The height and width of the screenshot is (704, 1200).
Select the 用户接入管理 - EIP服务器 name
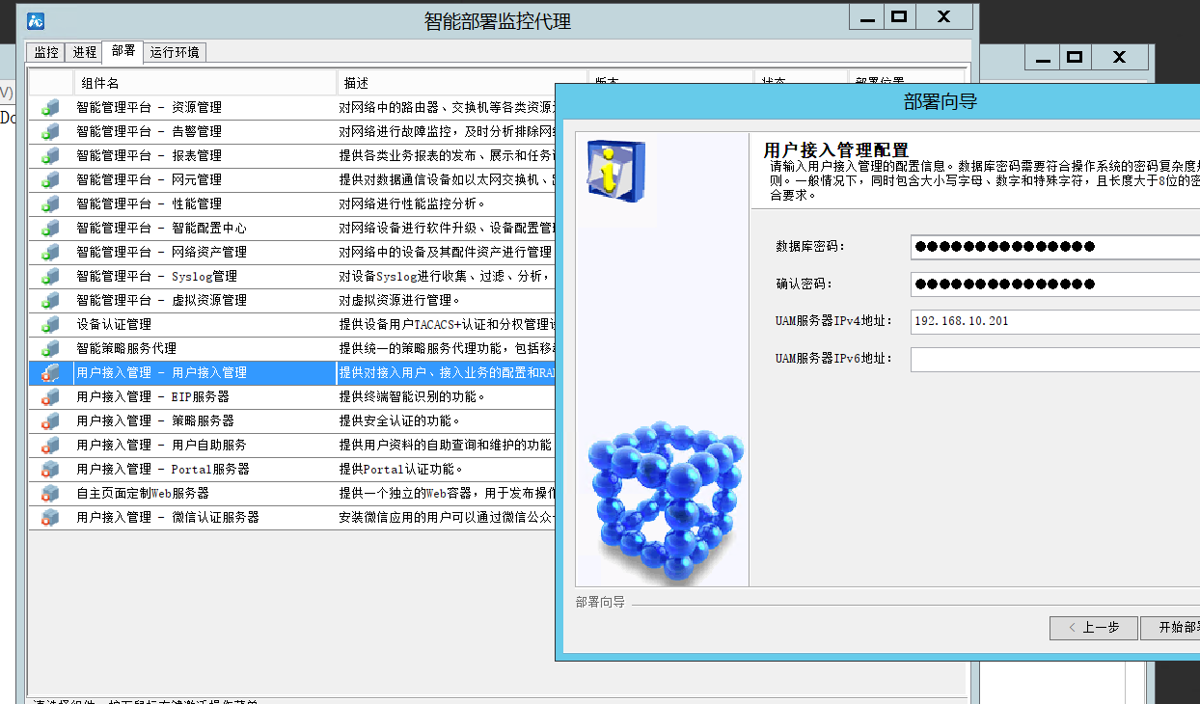[152, 396]
